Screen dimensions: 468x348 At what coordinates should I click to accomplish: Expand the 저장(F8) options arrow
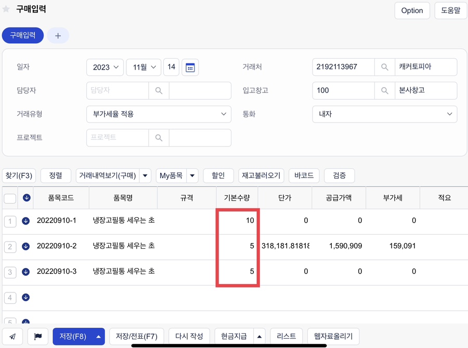98,337
